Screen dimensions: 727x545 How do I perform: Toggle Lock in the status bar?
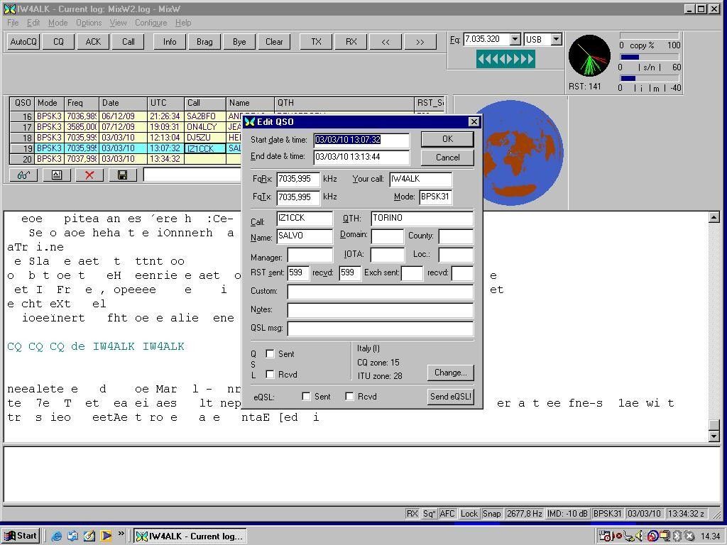click(469, 514)
